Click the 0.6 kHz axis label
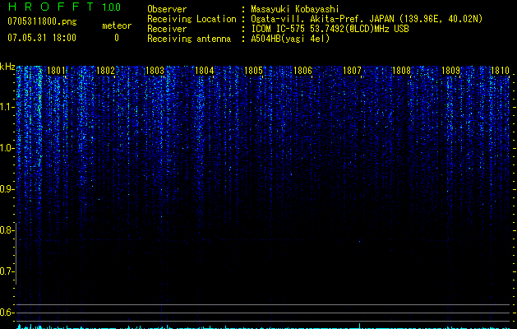 coord(6,313)
